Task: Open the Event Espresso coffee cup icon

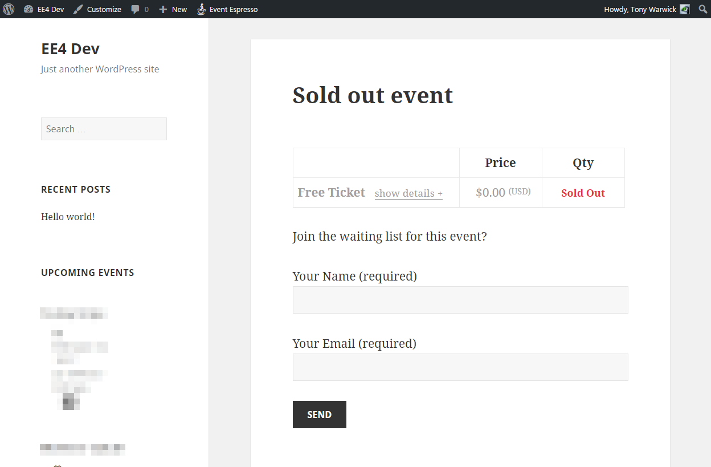Action: coord(201,9)
